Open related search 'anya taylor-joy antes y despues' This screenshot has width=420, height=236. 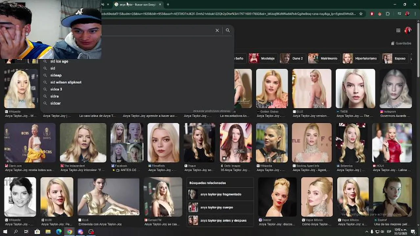click(220, 221)
